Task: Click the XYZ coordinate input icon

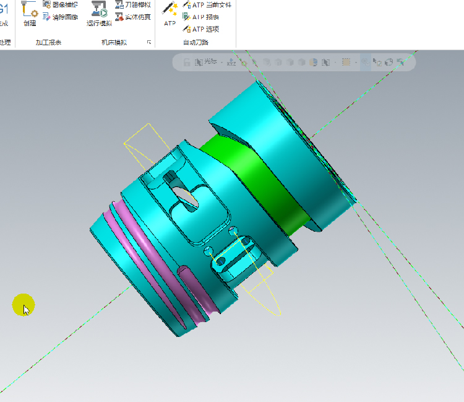Action: [x=231, y=62]
